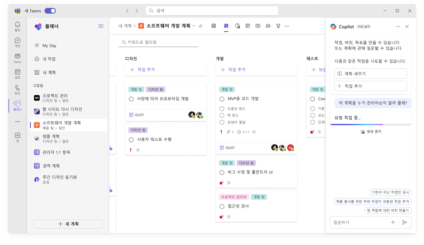Open 내 계획 breadcrumb link

pos(125,26)
